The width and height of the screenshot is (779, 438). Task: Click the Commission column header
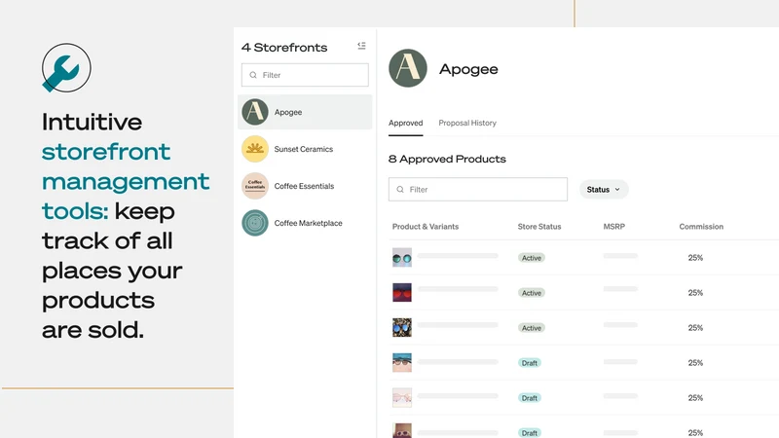pyautogui.click(x=701, y=227)
